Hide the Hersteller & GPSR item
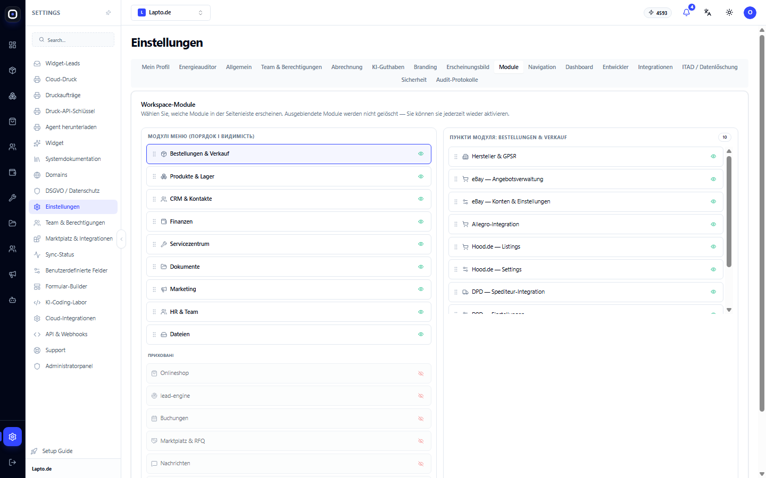 point(713,157)
